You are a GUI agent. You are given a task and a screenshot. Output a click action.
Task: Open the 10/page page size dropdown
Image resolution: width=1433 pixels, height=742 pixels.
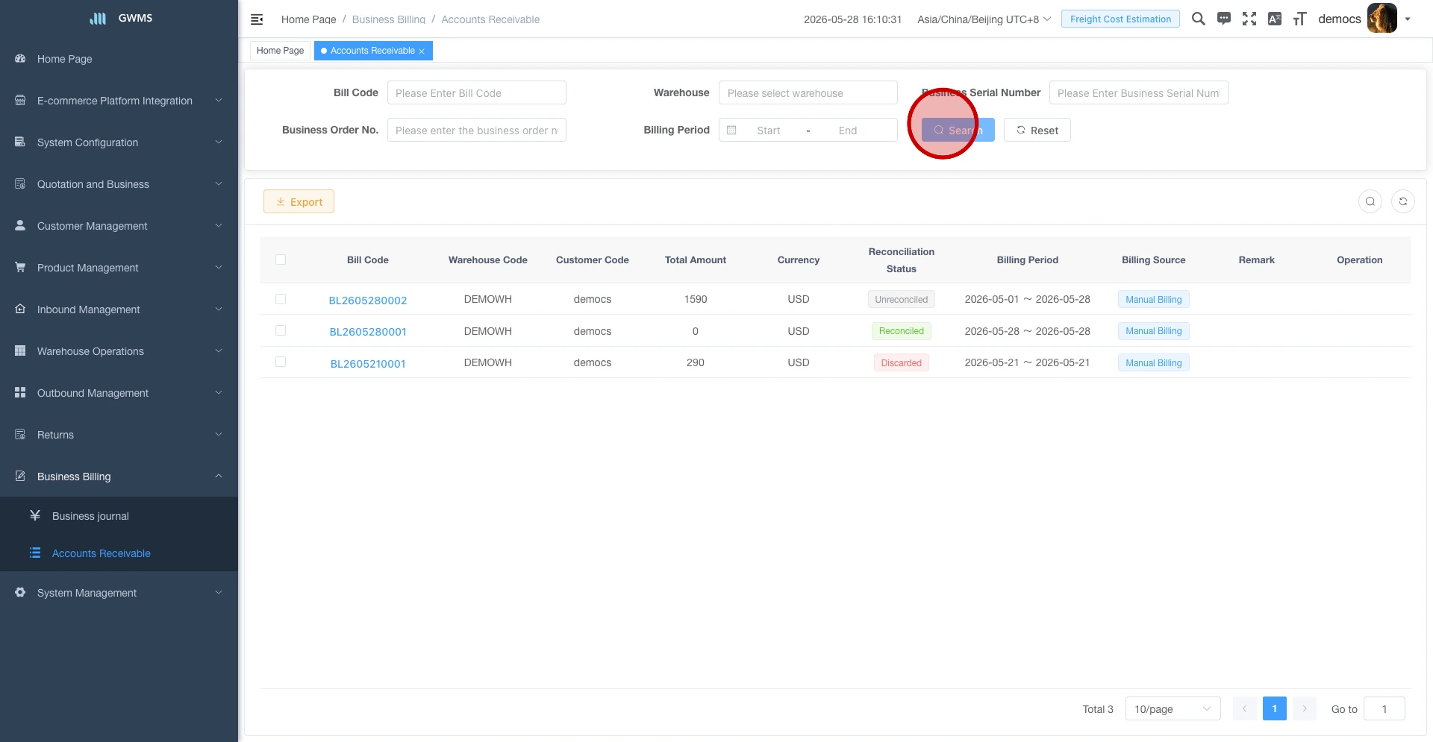click(1173, 708)
